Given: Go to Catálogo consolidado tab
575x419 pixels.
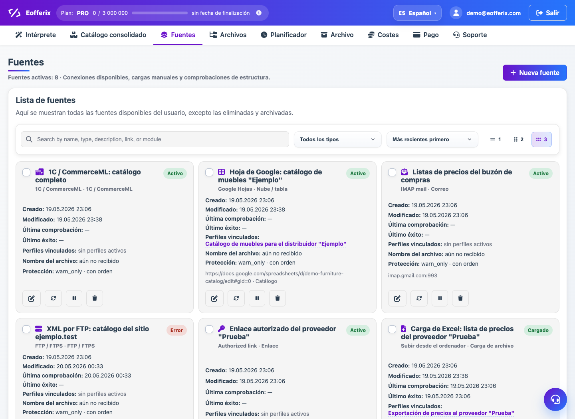Looking at the screenshot, I should pyautogui.click(x=108, y=35).
